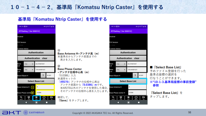Click Base Phase center H field, left phone

[x=45, y=93]
